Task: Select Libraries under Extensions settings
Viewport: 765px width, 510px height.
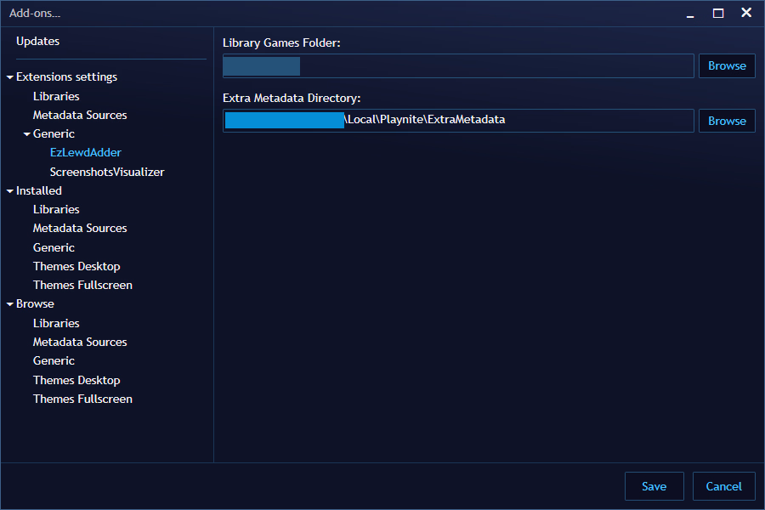Action: (56, 96)
